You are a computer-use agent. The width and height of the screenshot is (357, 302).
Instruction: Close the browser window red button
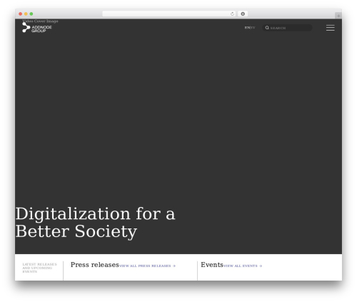[x=21, y=14]
